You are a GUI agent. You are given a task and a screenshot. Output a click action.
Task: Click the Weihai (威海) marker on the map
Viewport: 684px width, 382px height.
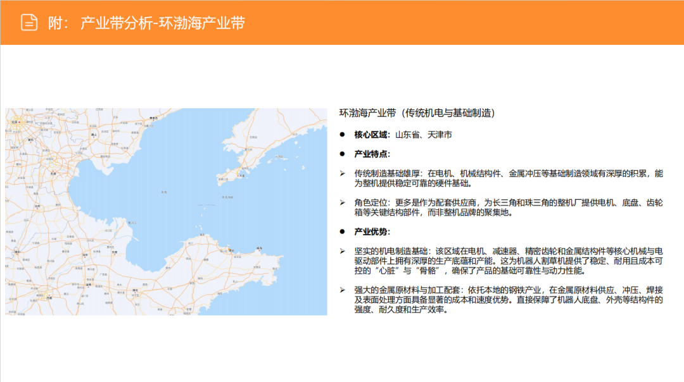[x=259, y=249]
